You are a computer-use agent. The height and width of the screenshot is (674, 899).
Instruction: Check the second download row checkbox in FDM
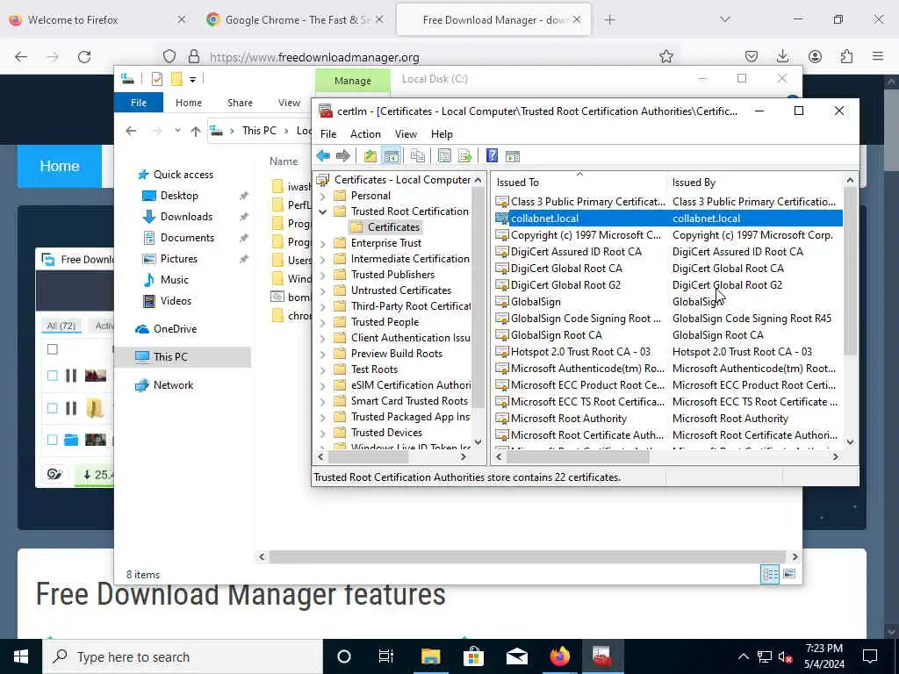click(52, 408)
